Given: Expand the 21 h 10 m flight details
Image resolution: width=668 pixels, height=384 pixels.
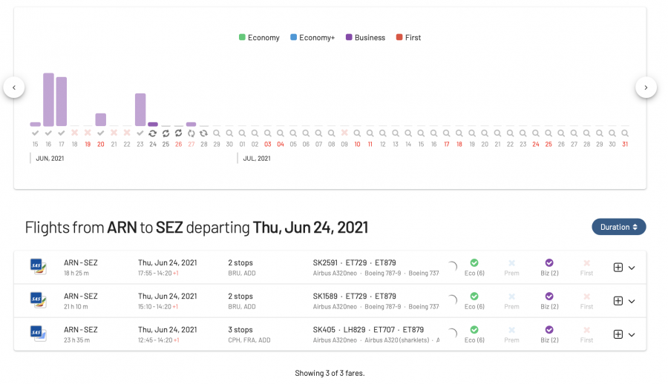Looking at the screenshot, I should point(632,301).
